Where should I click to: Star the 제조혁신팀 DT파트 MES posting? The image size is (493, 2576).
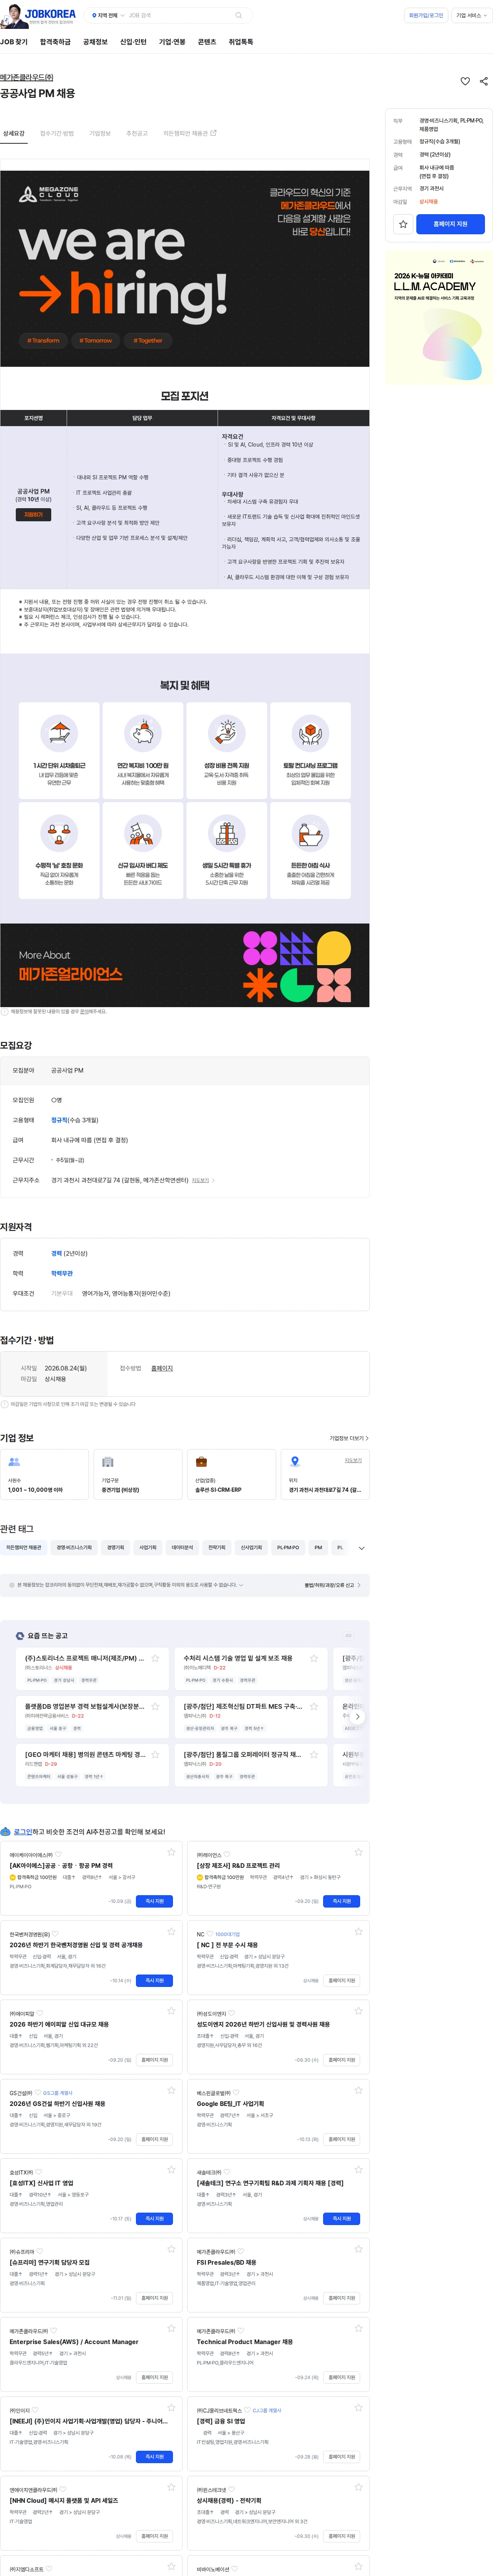[x=314, y=1706]
